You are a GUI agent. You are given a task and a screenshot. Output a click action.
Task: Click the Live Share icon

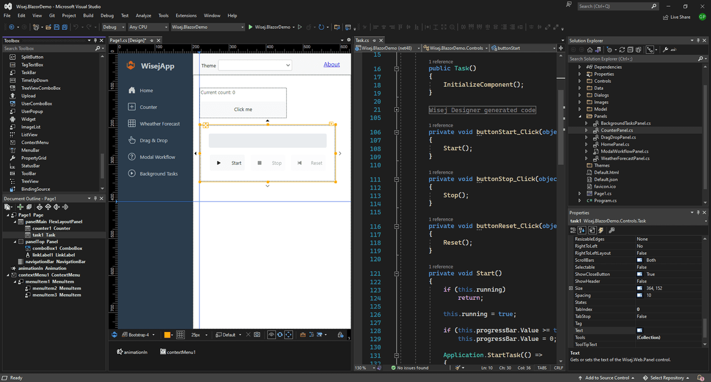pos(666,17)
